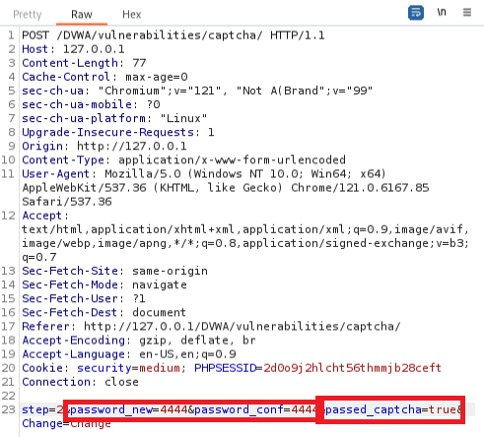This screenshot has width=484, height=437.
Task: Click the Upgrade-Insecure-Requests header name
Action: pos(107,132)
